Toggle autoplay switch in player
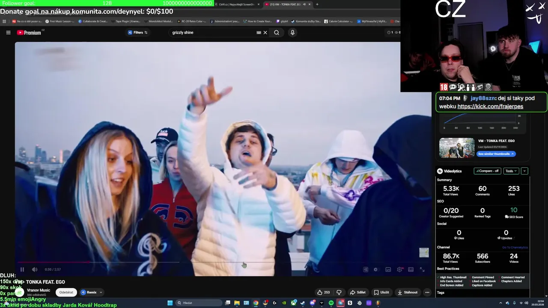 pyautogui.click(x=376, y=269)
